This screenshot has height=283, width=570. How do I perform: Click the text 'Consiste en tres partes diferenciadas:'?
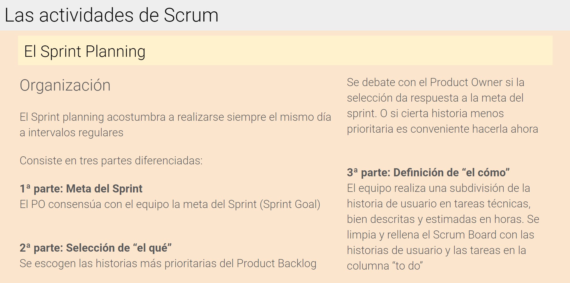[x=111, y=161]
